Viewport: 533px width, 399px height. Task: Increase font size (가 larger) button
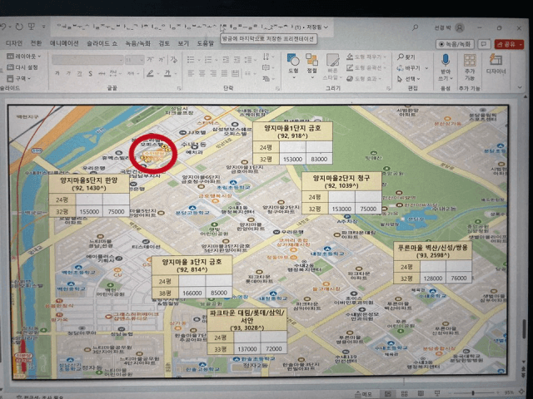pos(150,60)
